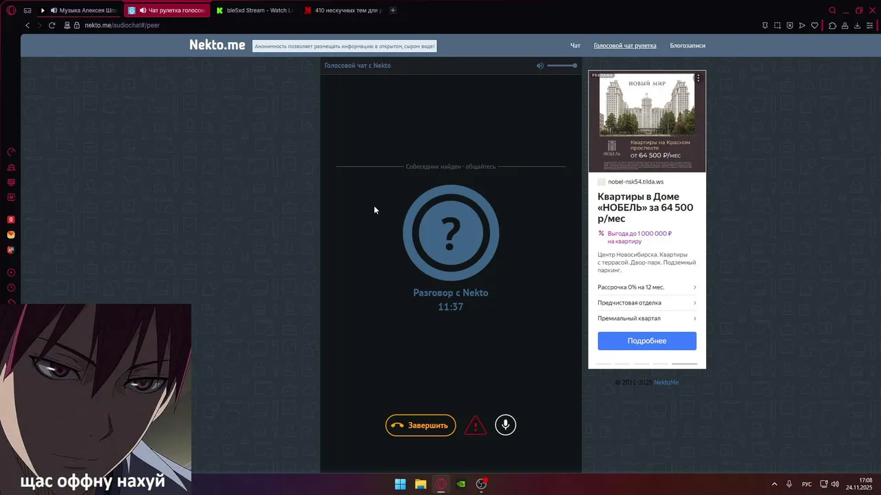The width and height of the screenshot is (881, 495).
Task: Open the profile account icon
Action: tap(845, 25)
